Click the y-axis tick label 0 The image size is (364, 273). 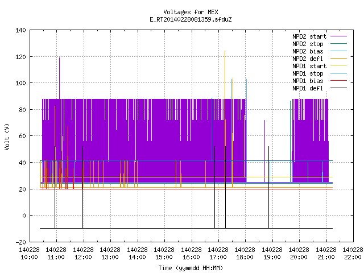24,216
